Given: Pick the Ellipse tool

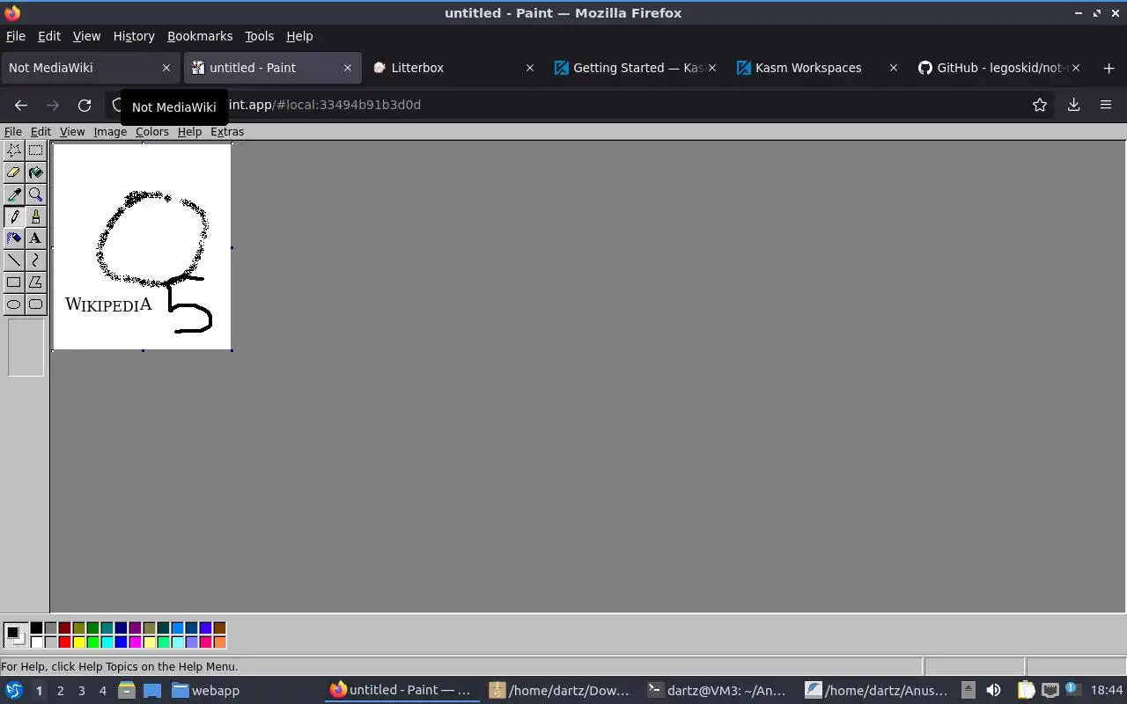Looking at the screenshot, I should click(x=14, y=304).
